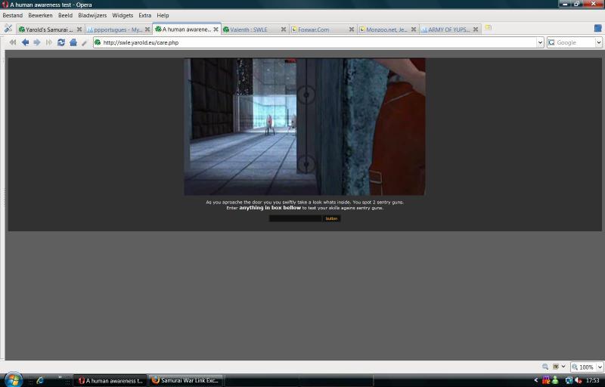Open the Widgets menu

[123, 15]
